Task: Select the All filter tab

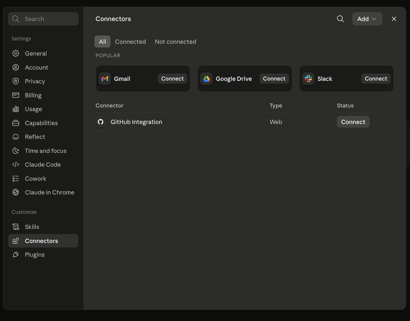Action: (102, 42)
